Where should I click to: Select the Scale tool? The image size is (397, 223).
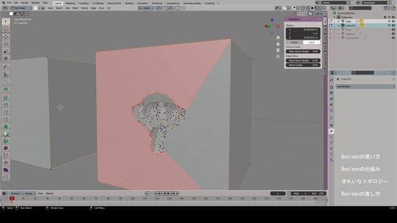6,51
